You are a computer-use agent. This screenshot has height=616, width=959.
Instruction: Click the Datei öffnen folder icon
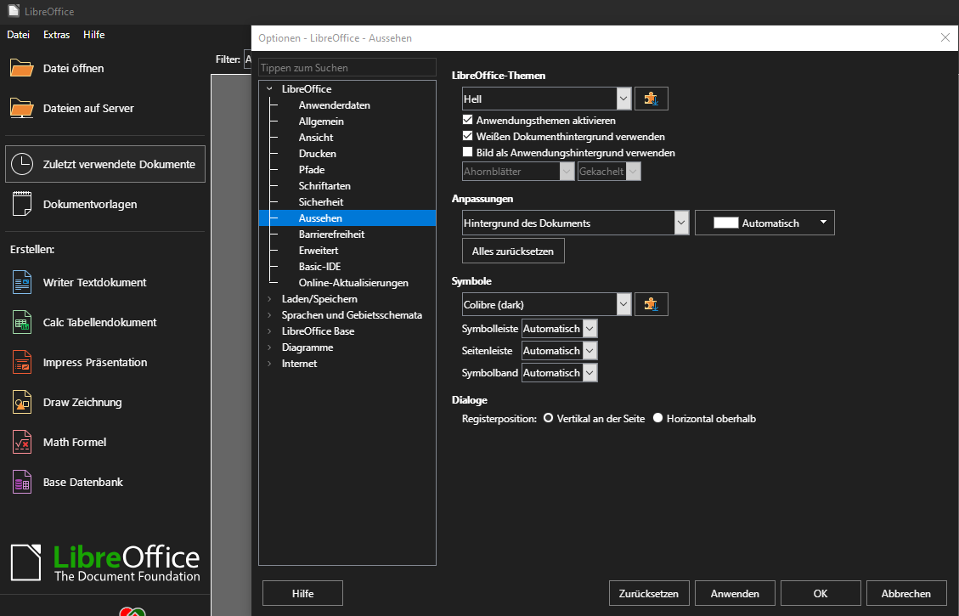22,68
